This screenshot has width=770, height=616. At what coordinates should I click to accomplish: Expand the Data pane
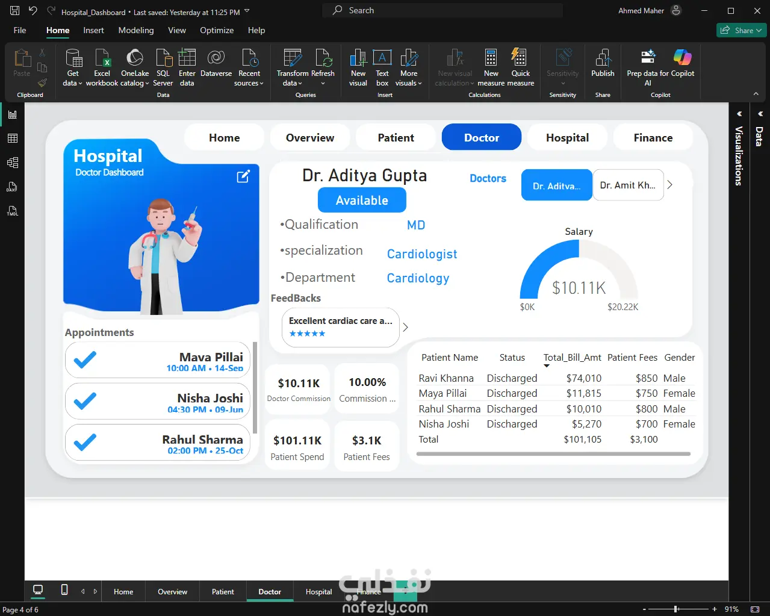(x=760, y=114)
